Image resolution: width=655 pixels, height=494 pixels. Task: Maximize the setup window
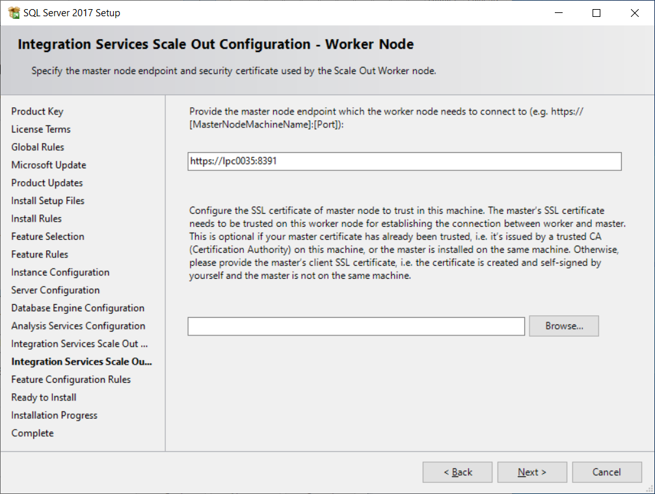596,13
